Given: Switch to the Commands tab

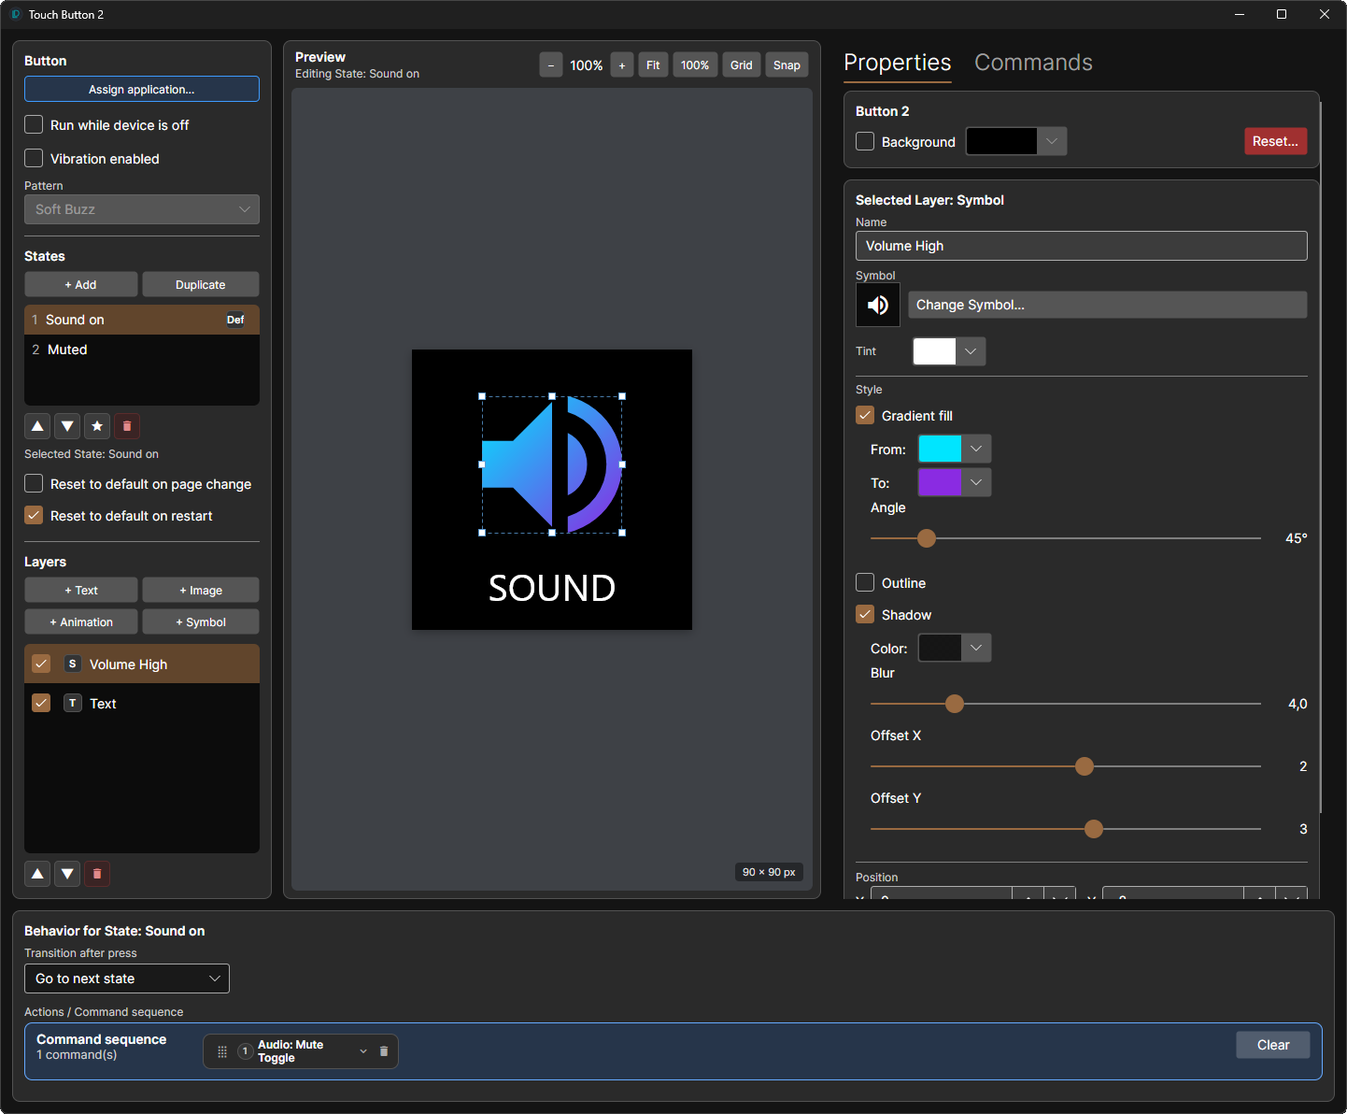Looking at the screenshot, I should tap(1033, 63).
